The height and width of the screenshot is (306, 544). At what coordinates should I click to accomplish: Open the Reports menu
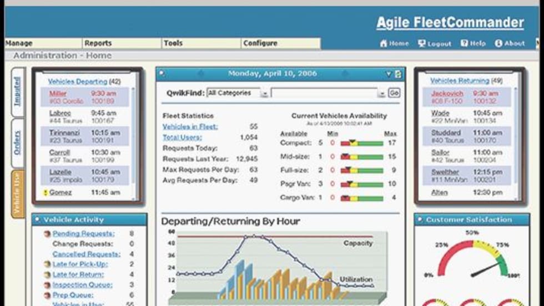(98, 43)
